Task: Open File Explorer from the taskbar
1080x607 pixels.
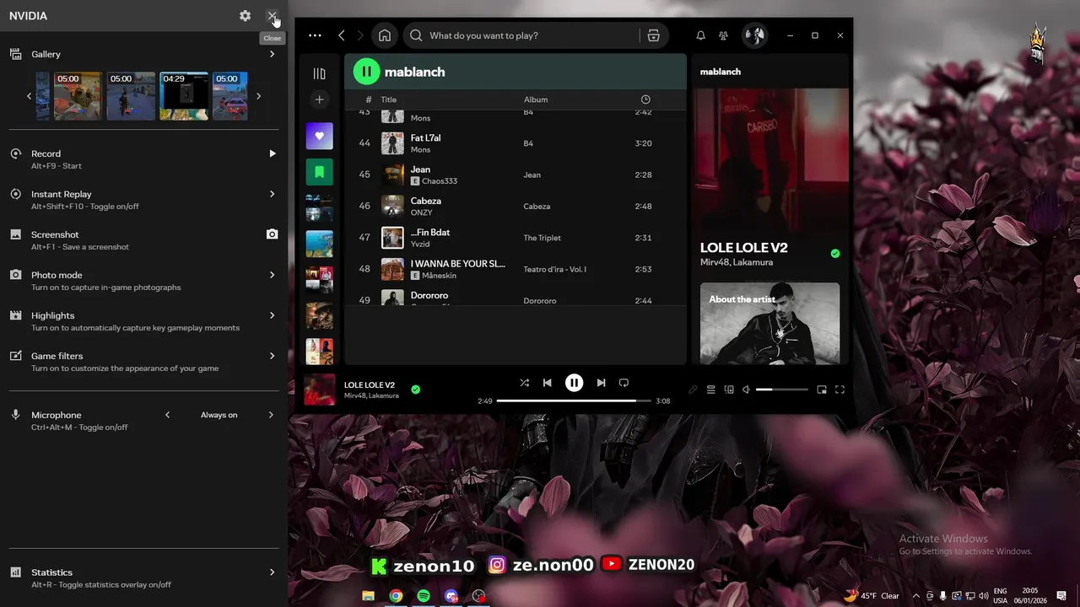Action: tap(368, 596)
